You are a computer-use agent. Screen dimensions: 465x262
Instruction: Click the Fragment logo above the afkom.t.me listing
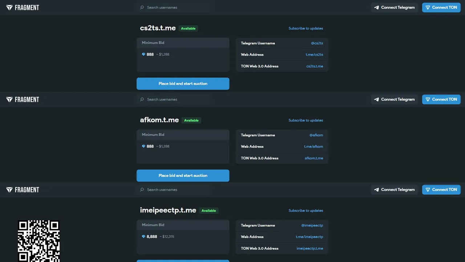pyautogui.click(x=23, y=99)
